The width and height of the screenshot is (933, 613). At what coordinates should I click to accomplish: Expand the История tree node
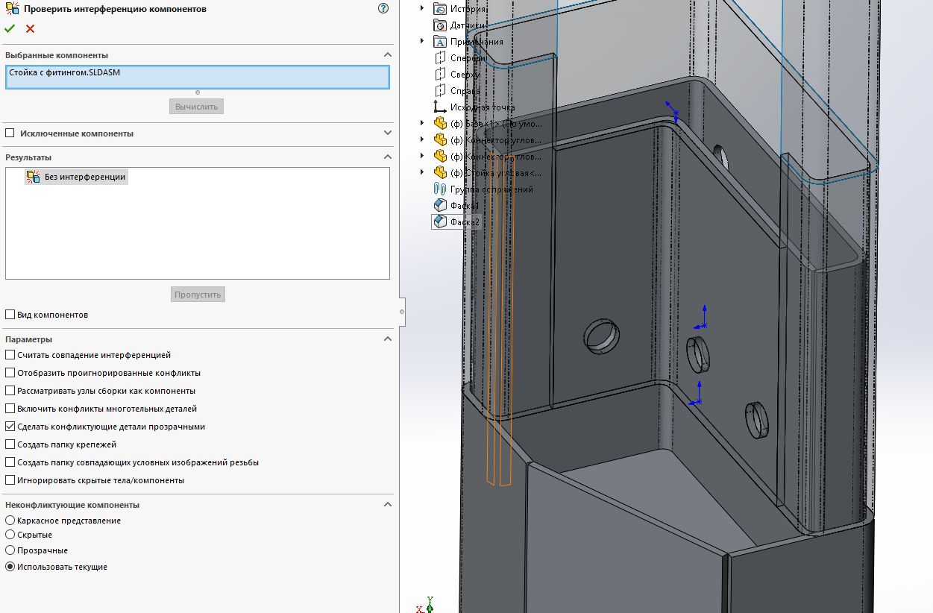(x=422, y=9)
